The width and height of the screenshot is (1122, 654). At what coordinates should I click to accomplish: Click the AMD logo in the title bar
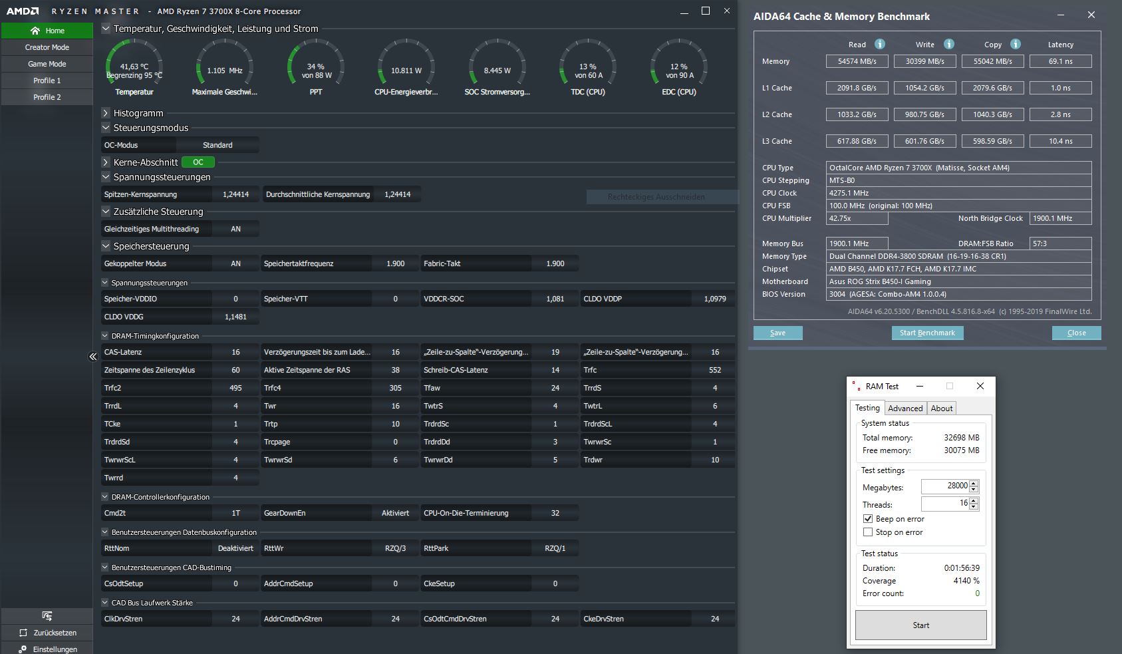point(23,11)
